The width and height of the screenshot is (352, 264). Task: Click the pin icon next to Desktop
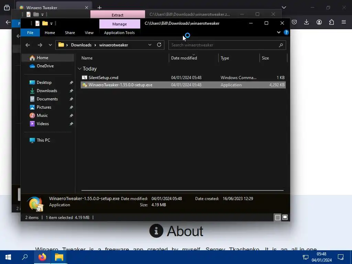click(x=71, y=82)
